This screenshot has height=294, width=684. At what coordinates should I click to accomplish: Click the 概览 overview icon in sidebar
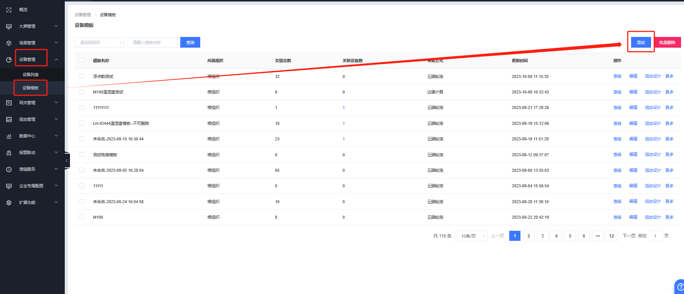tap(9, 10)
